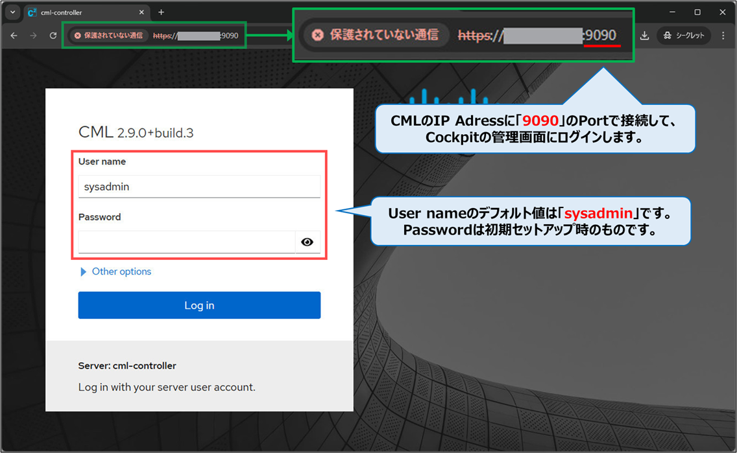Close the browser window
The width and height of the screenshot is (737, 453).
(723, 12)
